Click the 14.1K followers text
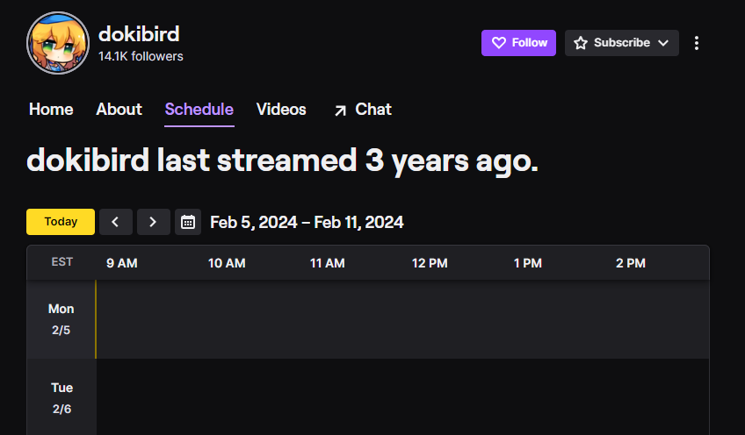Viewport: 745px width, 435px height. (141, 56)
